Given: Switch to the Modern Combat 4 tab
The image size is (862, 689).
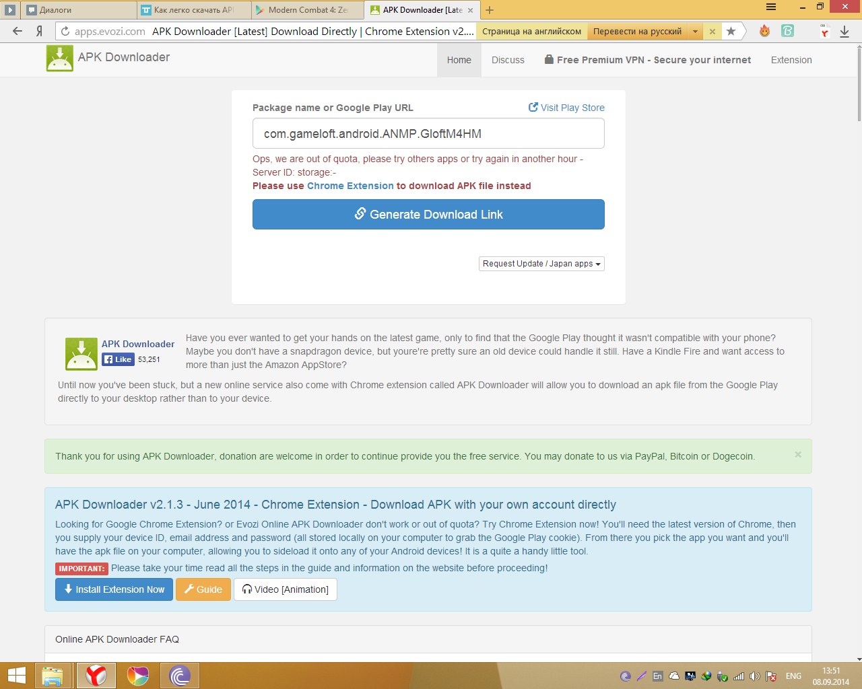Looking at the screenshot, I should click(308, 10).
